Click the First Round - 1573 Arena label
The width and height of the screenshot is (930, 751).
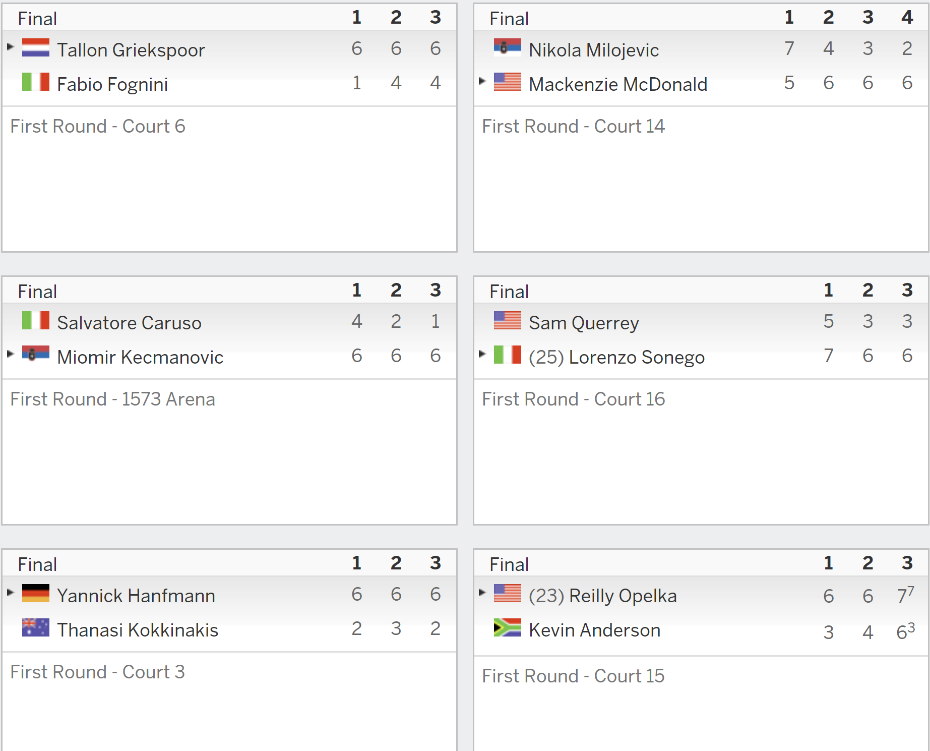pos(112,399)
